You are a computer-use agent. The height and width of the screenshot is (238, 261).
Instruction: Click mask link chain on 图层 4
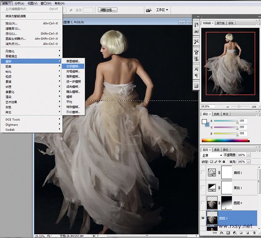[219, 203]
